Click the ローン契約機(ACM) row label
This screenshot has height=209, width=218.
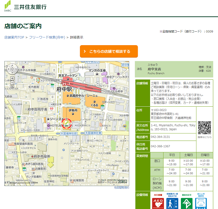click(x=157, y=184)
